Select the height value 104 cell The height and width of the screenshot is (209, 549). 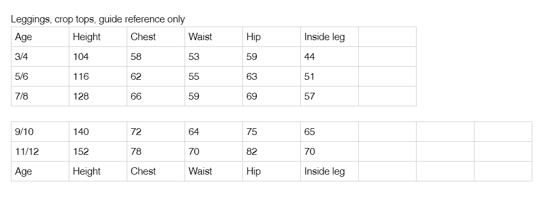(x=97, y=57)
